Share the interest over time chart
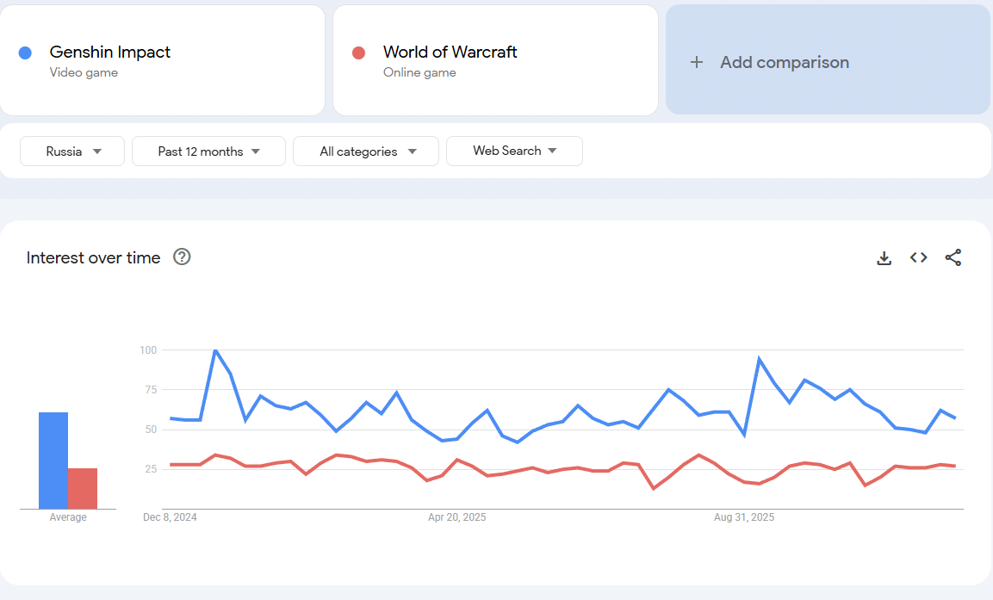 tap(953, 257)
